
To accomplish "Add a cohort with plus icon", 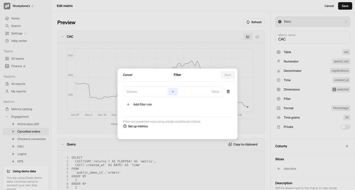I will [347, 146].
